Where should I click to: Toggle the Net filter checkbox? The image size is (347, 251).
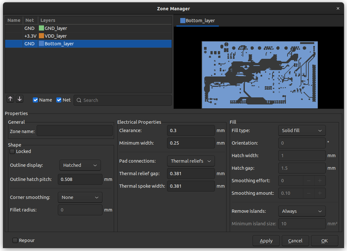(59, 100)
